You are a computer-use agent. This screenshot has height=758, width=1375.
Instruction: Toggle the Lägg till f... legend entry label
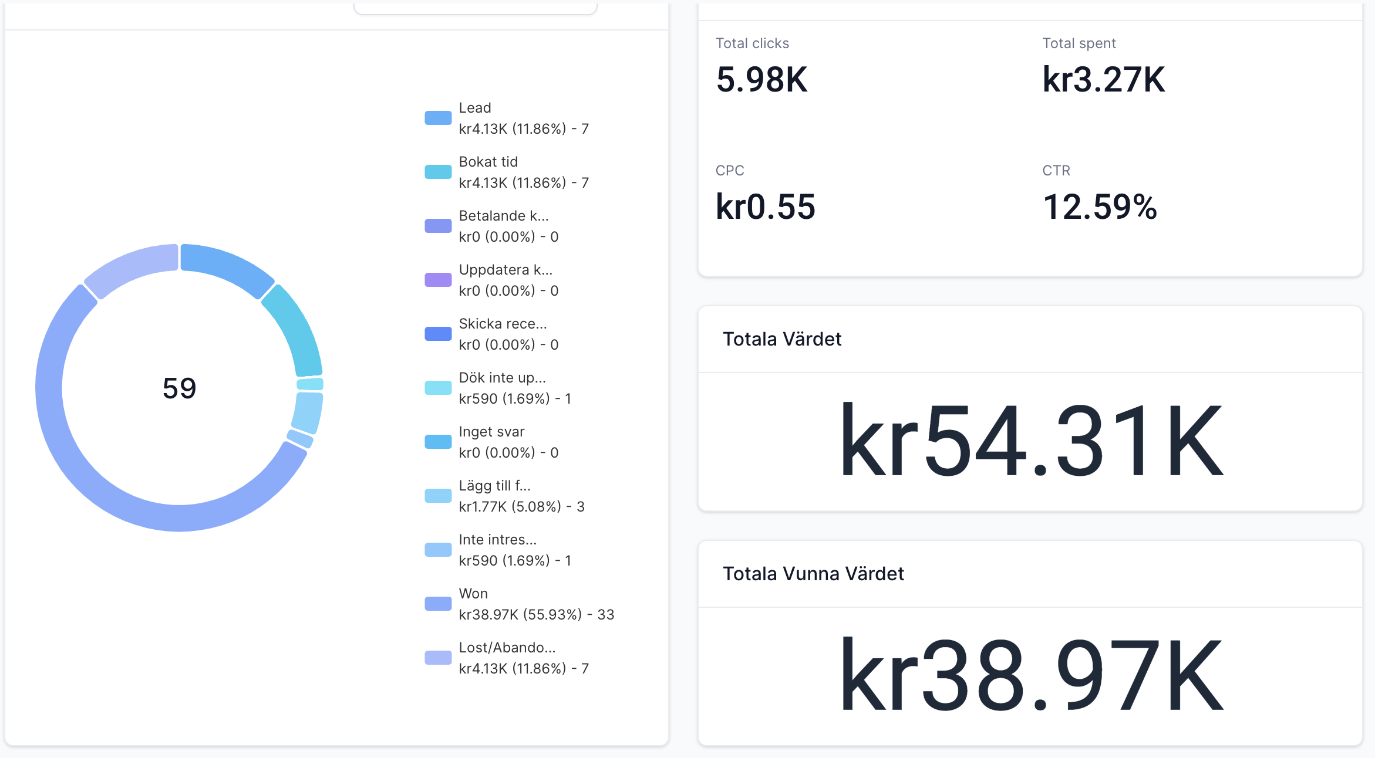coord(494,486)
